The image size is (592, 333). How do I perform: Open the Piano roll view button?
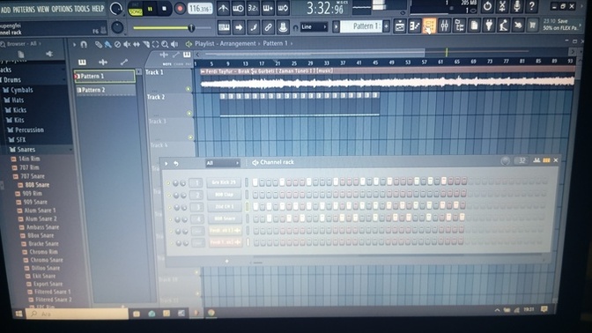(x=415, y=26)
